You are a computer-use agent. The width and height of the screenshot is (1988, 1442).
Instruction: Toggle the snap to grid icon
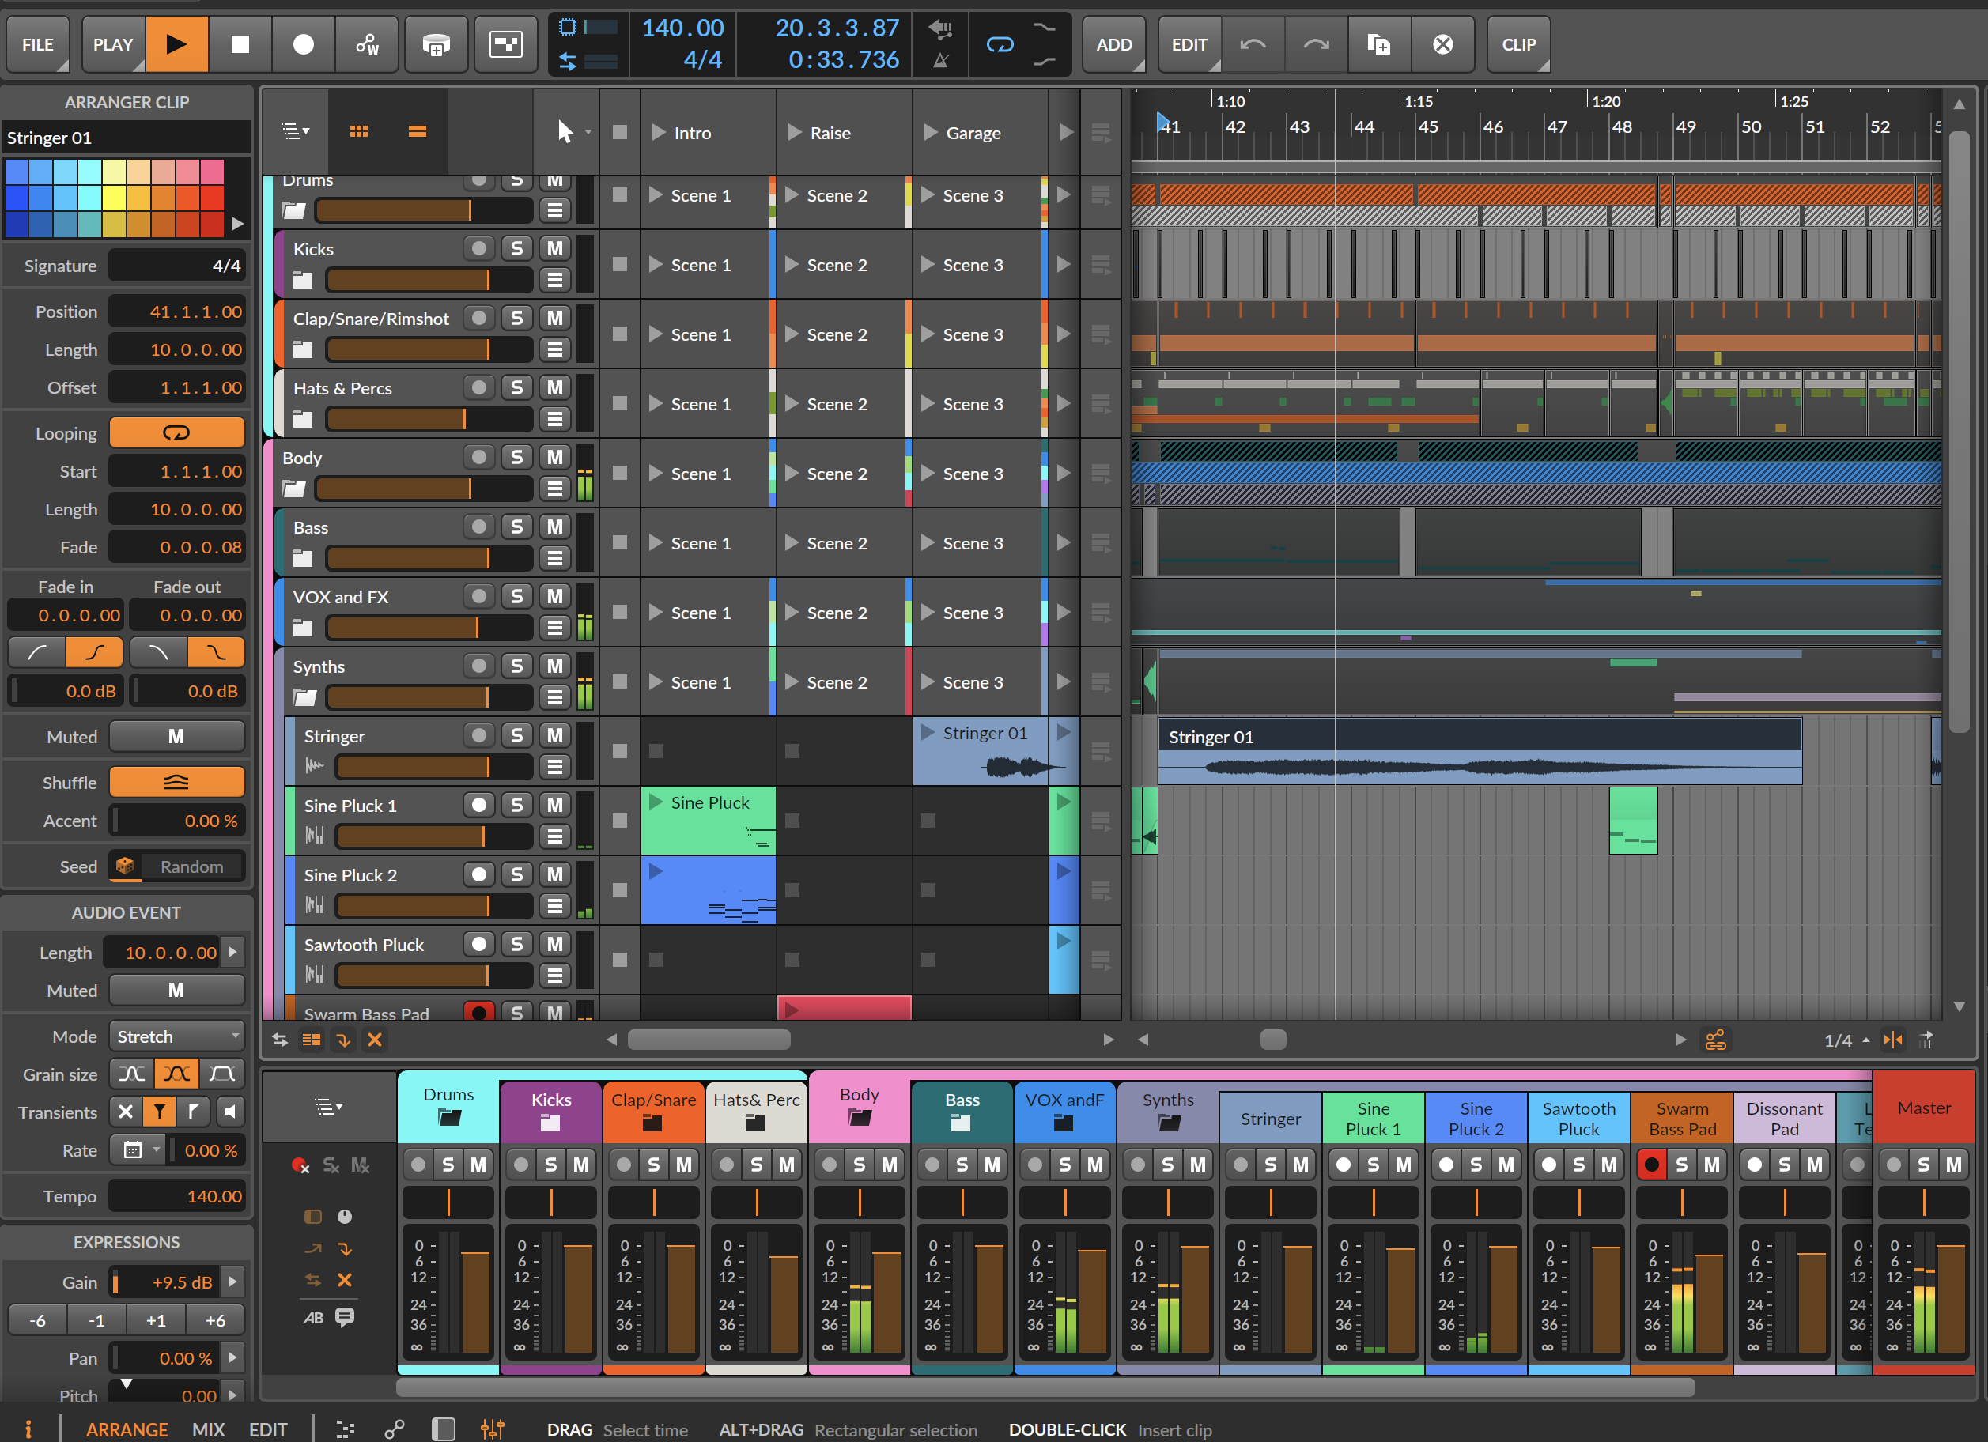pyautogui.click(x=1893, y=1040)
